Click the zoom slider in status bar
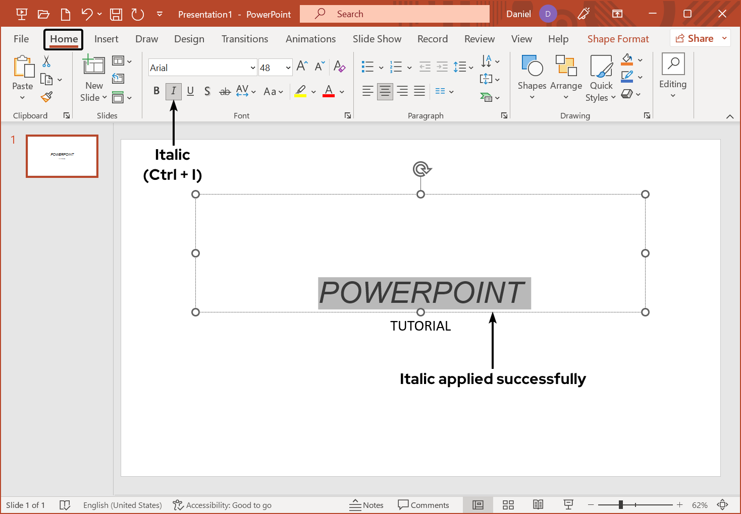 tap(621, 505)
